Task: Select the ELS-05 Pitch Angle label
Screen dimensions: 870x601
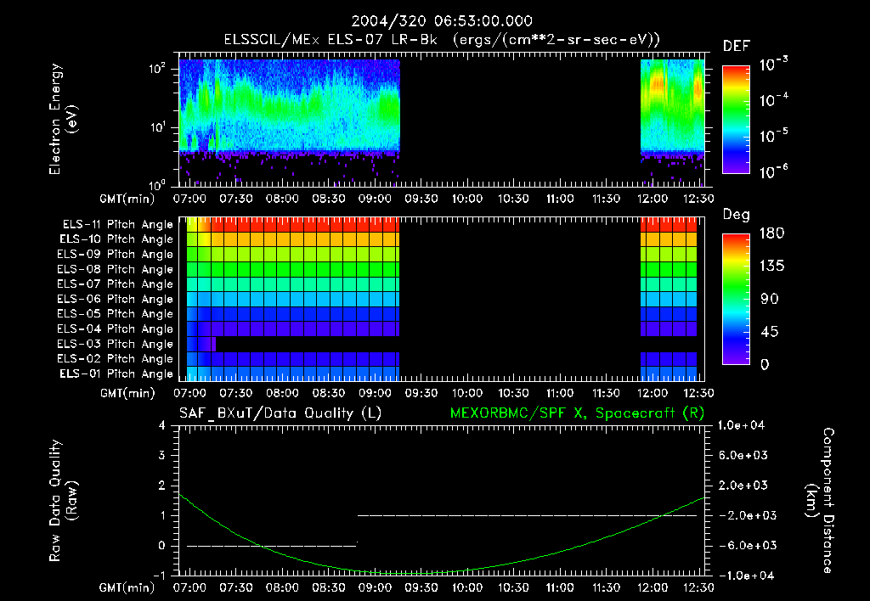Action: [116, 314]
